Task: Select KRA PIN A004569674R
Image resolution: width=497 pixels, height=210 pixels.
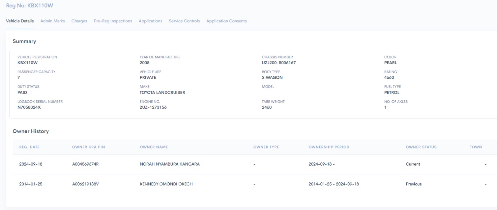Action: [85, 164]
